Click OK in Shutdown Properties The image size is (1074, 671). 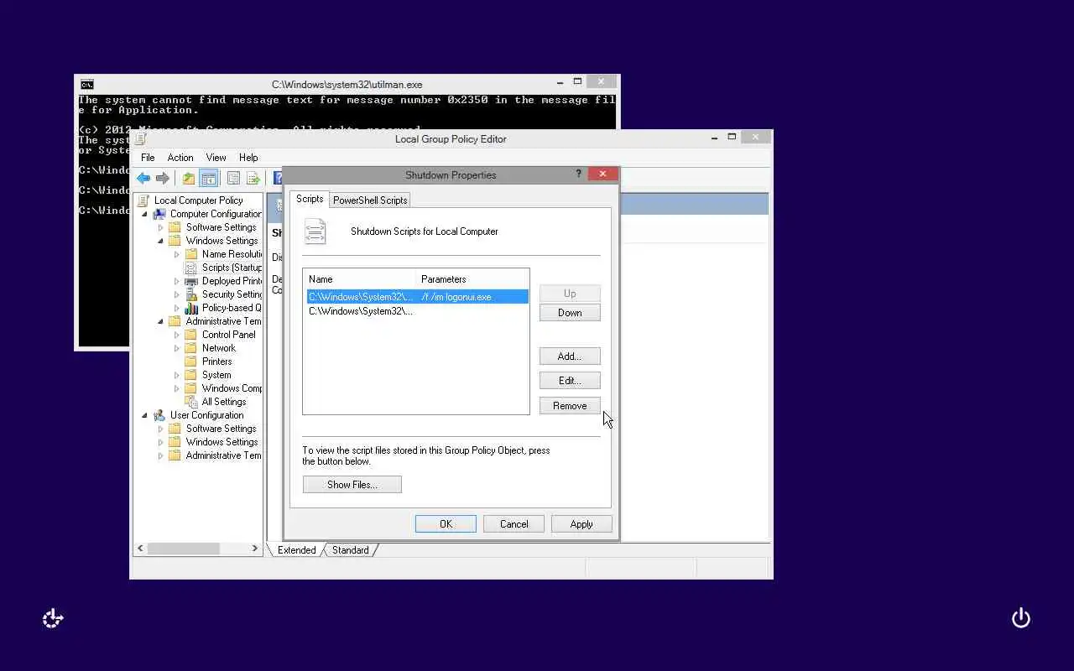click(446, 524)
